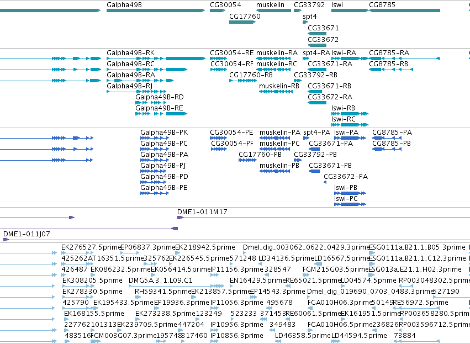Click the muskelin gene label in top track
470x344 pixels.
tap(270, 5)
